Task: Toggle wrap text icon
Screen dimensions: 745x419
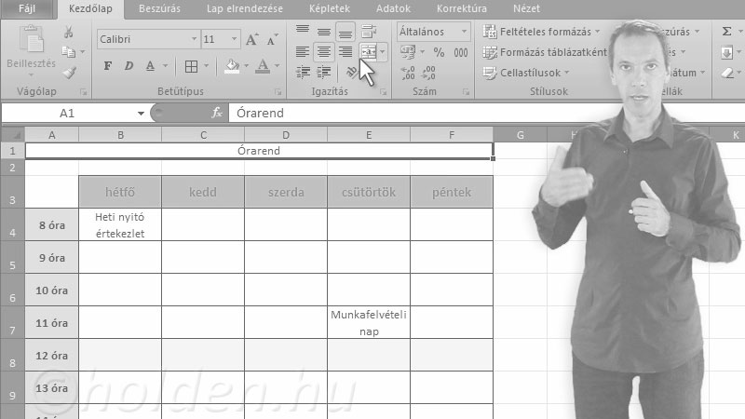Action: click(369, 32)
